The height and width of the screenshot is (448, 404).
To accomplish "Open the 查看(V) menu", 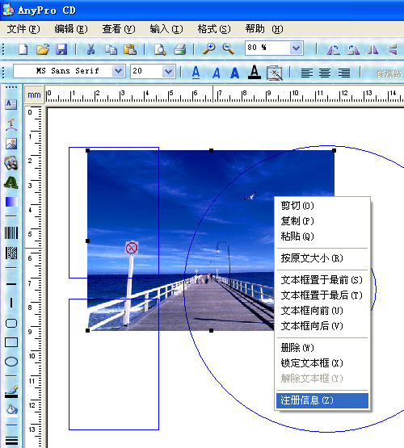I will pos(119,29).
